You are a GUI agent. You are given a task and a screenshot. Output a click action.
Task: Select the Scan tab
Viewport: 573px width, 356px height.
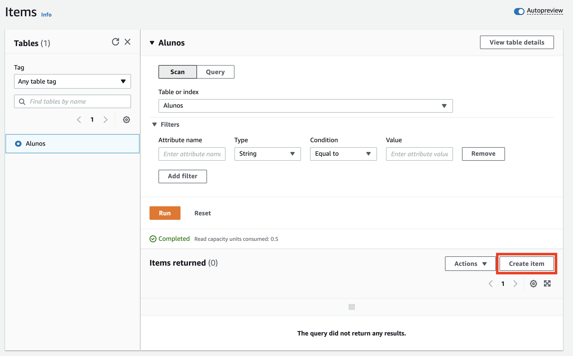point(177,72)
